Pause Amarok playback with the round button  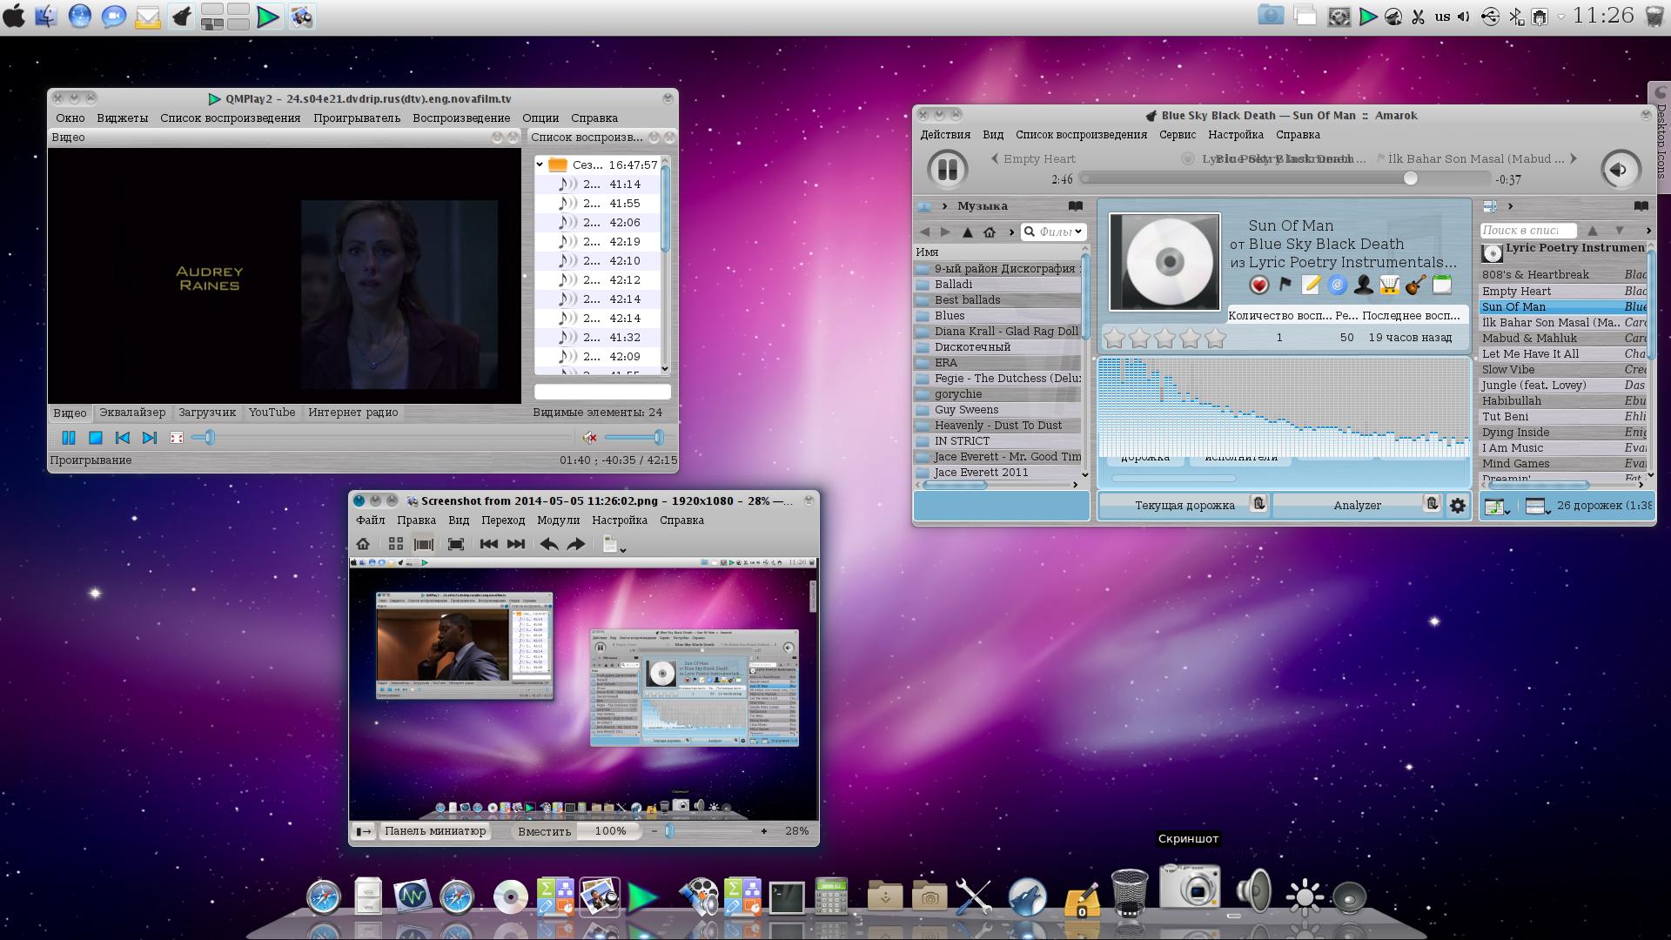click(948, 169)
